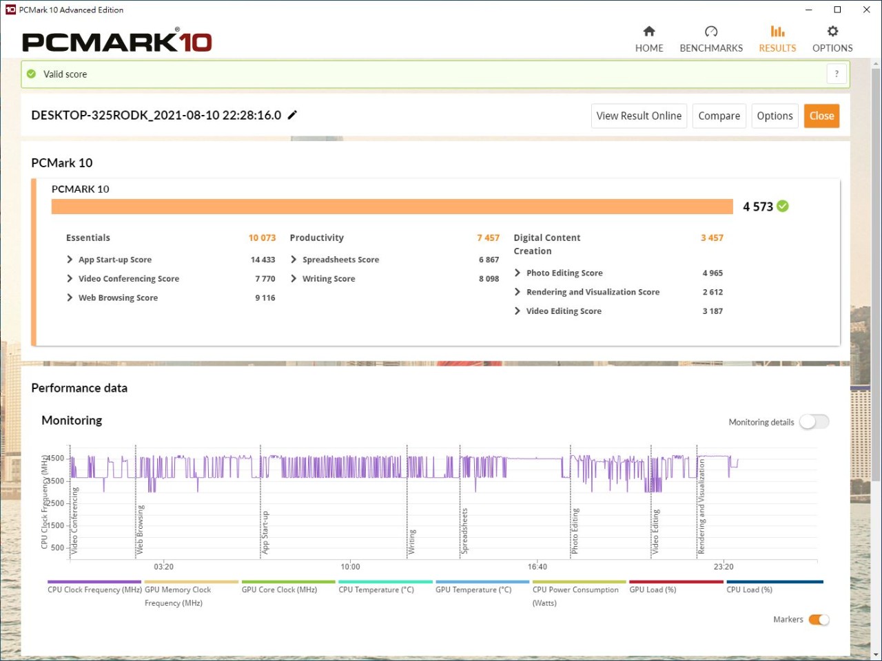Click the green valid score checkmark icon
Viewport: 882px width, 661px height.
pyautogui.click(x=31, y=74)
